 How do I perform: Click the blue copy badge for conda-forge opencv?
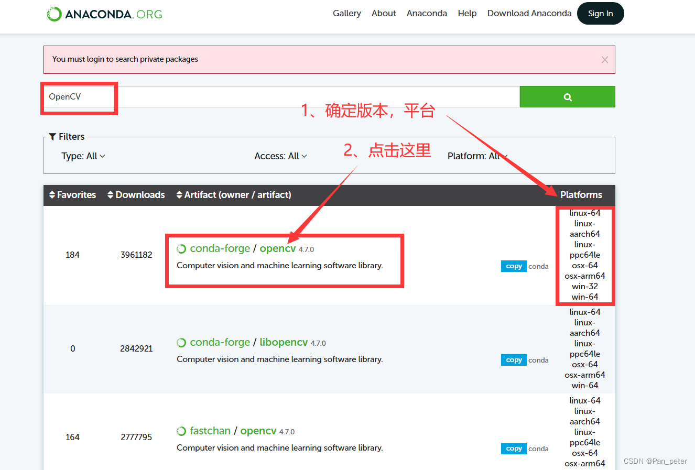coord(513,266)
